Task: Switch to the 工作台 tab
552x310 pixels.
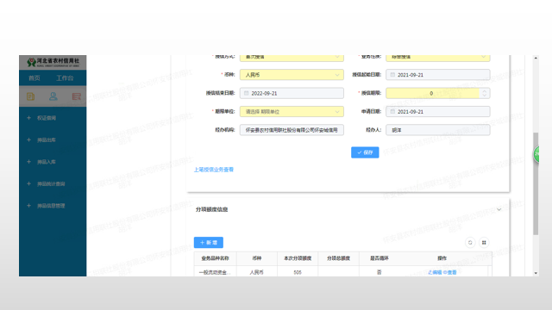Action: (65, 78)
